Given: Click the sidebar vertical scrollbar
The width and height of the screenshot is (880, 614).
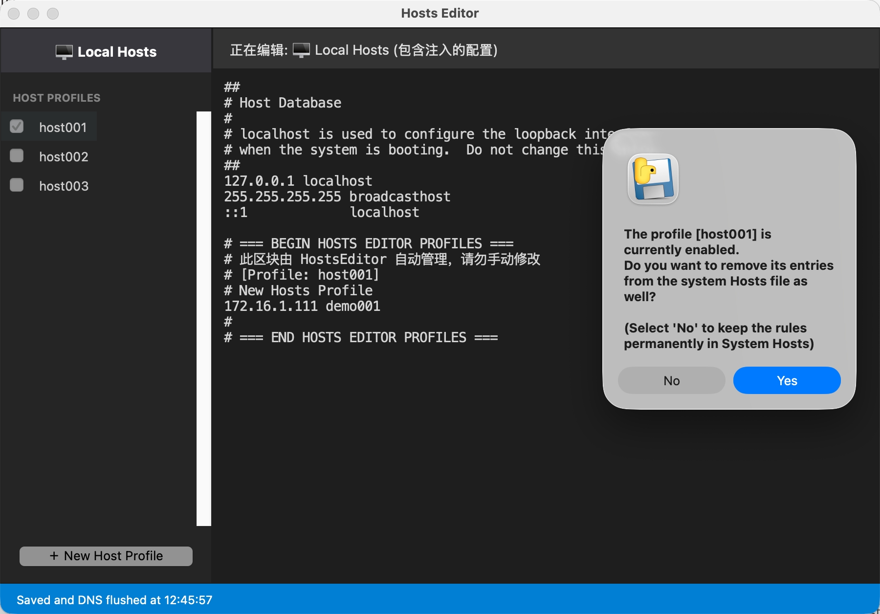Looking at the screenshot, I should click(204, 319).
